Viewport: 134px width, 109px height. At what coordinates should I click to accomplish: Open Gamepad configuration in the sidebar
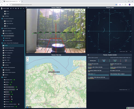pyautogui.click(x=9, y=48)
